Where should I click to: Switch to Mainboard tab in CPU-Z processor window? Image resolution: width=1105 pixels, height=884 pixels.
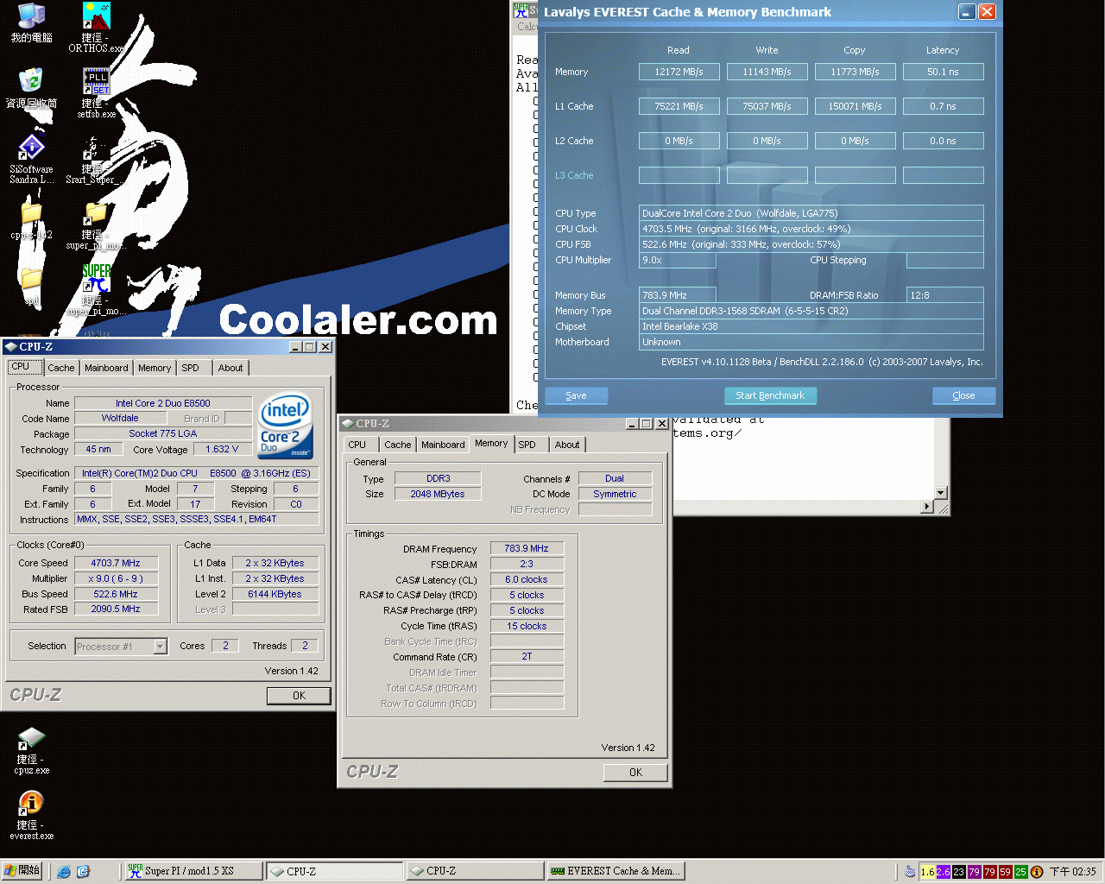tap(106, 368)
